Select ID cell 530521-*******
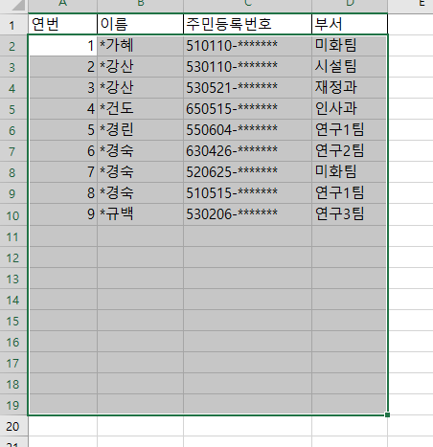The width and height of the screenshot is (433, 447). (248, 88)
